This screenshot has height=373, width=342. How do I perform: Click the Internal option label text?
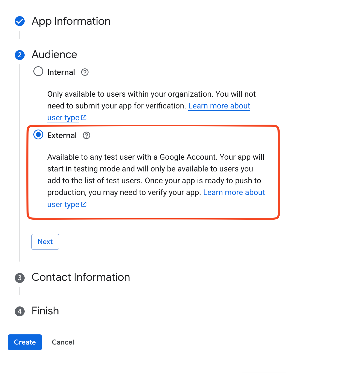[x=61, y=72]
